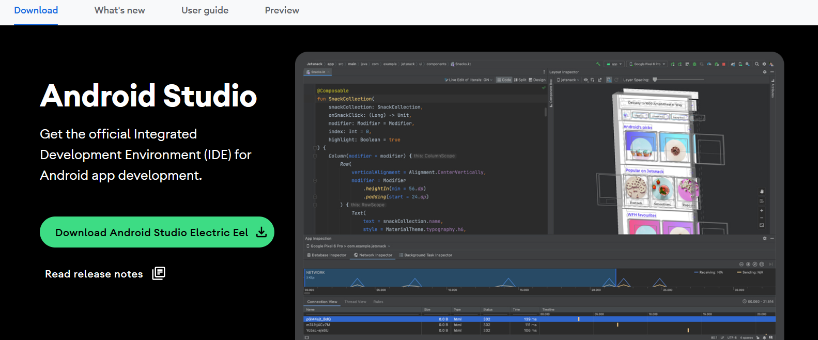This screenshot has width=818, height=340.
Task: Open Layout Inspector view options eye menu
Action: 586,80
